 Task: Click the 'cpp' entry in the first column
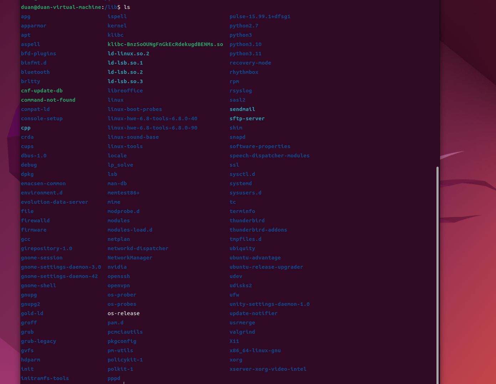coord(26,128)
